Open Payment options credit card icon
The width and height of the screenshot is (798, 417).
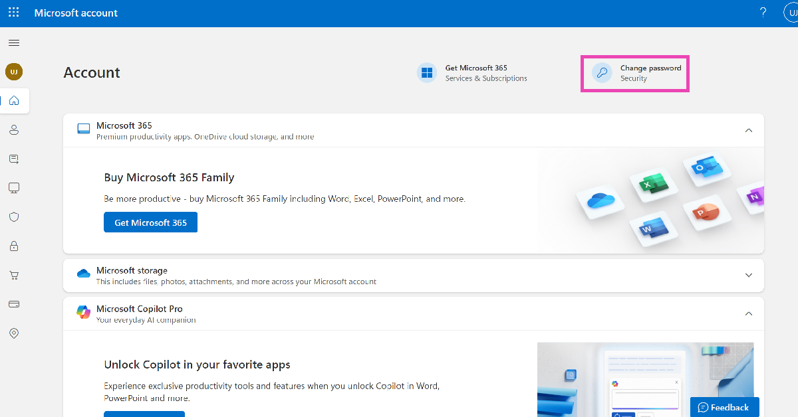coord(14,304)
